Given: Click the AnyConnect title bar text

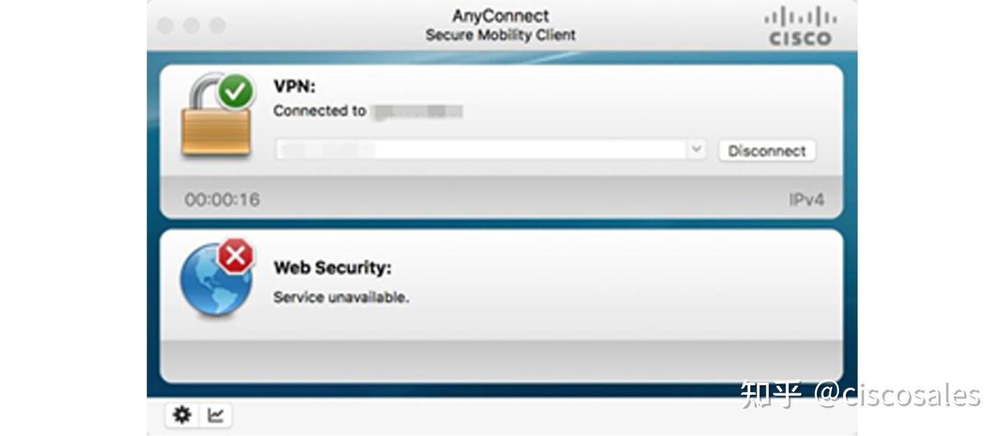Looking at the screenshot, I should 499,14.
